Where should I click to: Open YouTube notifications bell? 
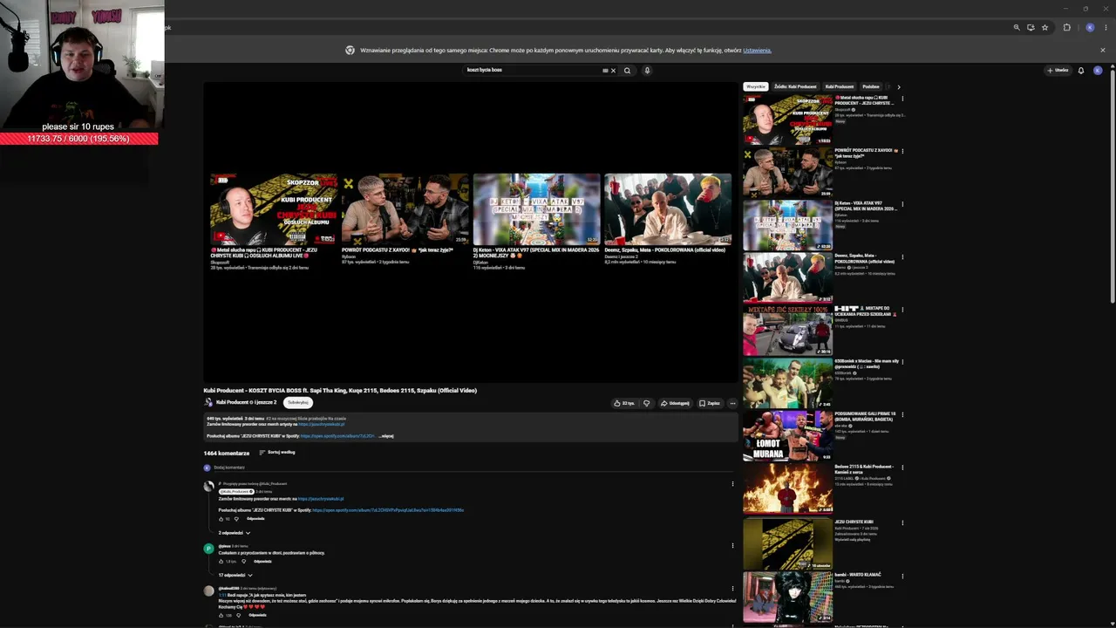click(x=1081, y=71)
